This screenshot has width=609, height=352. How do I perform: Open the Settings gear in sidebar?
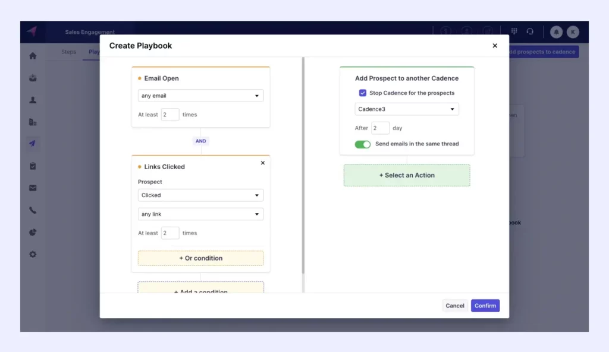click(32, 254)
